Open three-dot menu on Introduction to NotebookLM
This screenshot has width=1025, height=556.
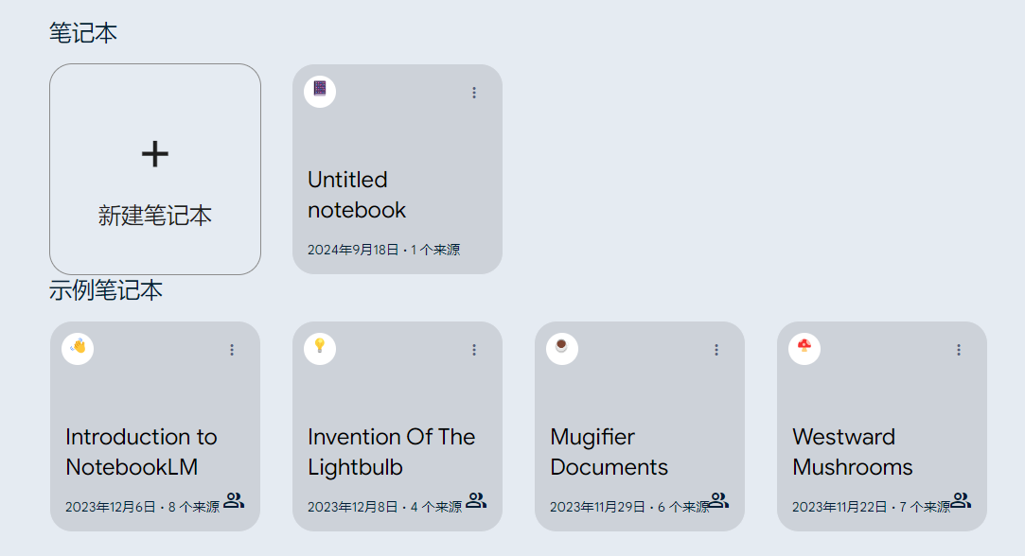[232, 350]
